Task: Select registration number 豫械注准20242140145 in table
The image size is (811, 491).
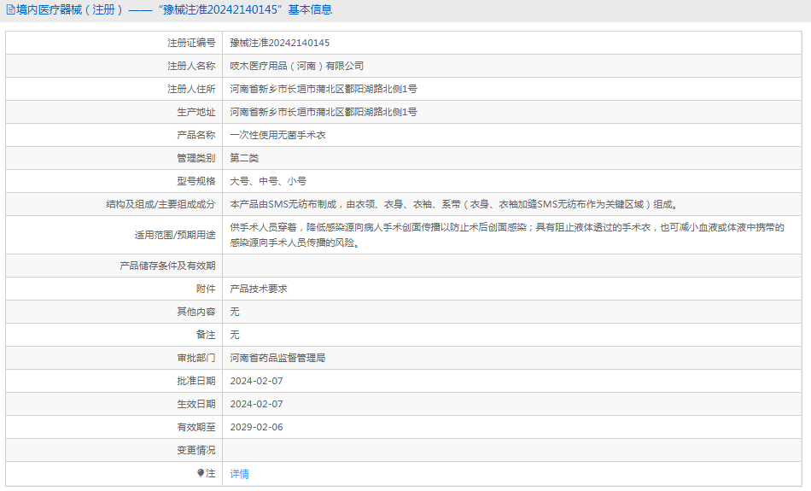Action: [x=280, y=43]
